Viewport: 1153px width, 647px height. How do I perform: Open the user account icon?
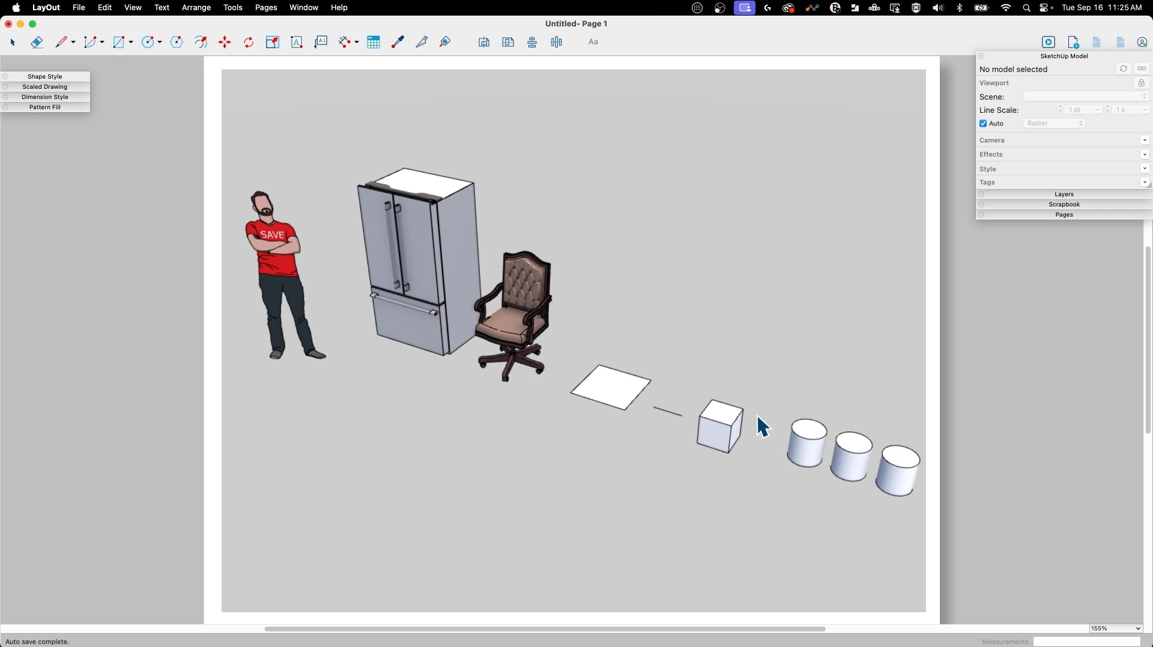tap(1142, 43)
